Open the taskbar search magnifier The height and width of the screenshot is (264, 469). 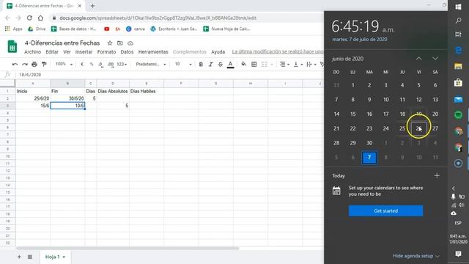tap(458, 21)
